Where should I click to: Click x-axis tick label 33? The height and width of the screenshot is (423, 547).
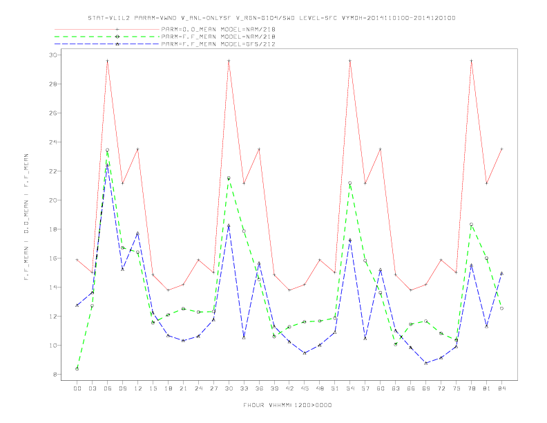coord(244,388)
